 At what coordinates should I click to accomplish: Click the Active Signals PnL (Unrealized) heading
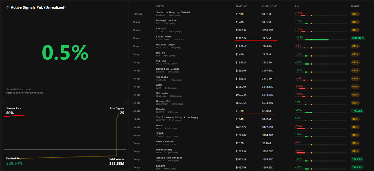[x=38, y=7]
